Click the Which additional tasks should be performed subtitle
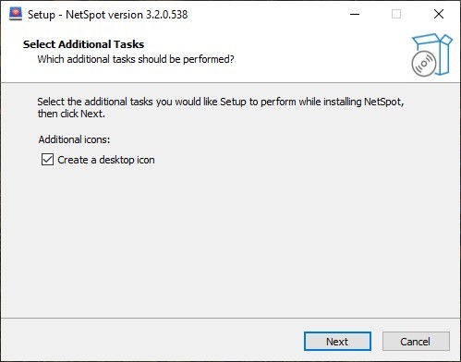The height and width of the screenshot is (362, 461). pos(136,59)
